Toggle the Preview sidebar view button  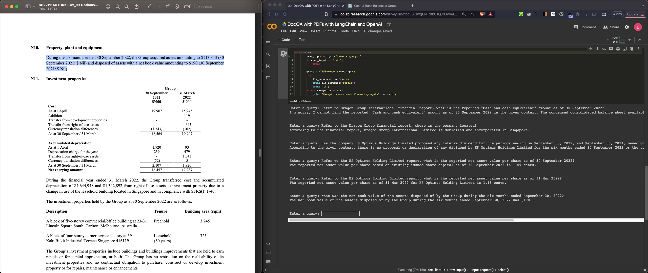click(x=28, y=7)
